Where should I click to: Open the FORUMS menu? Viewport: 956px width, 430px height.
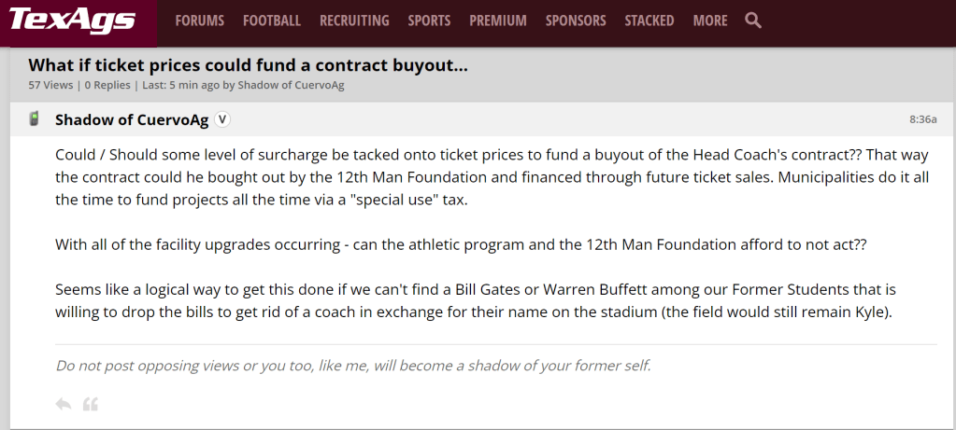[199, 21]
